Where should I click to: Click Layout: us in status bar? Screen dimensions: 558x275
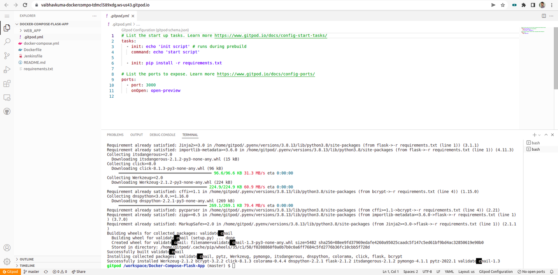click(x=466, y=272)
